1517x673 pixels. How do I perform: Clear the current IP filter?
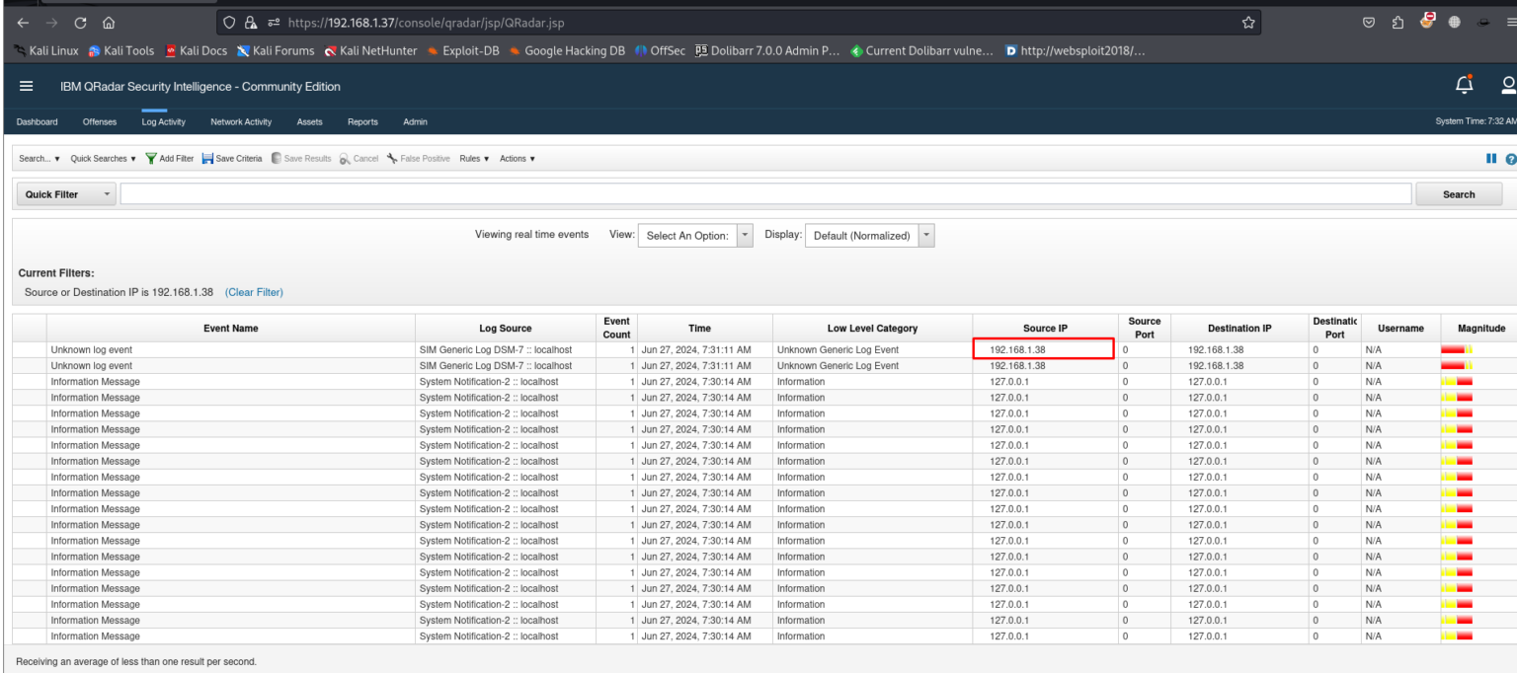point(254,292)
